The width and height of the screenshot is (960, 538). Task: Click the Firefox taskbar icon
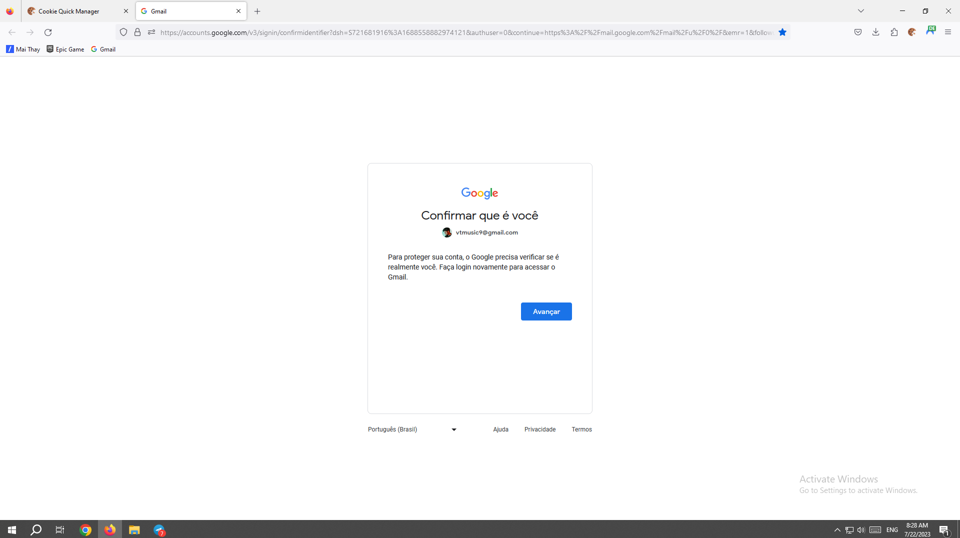pyautogui.click(x=110, y=529)
